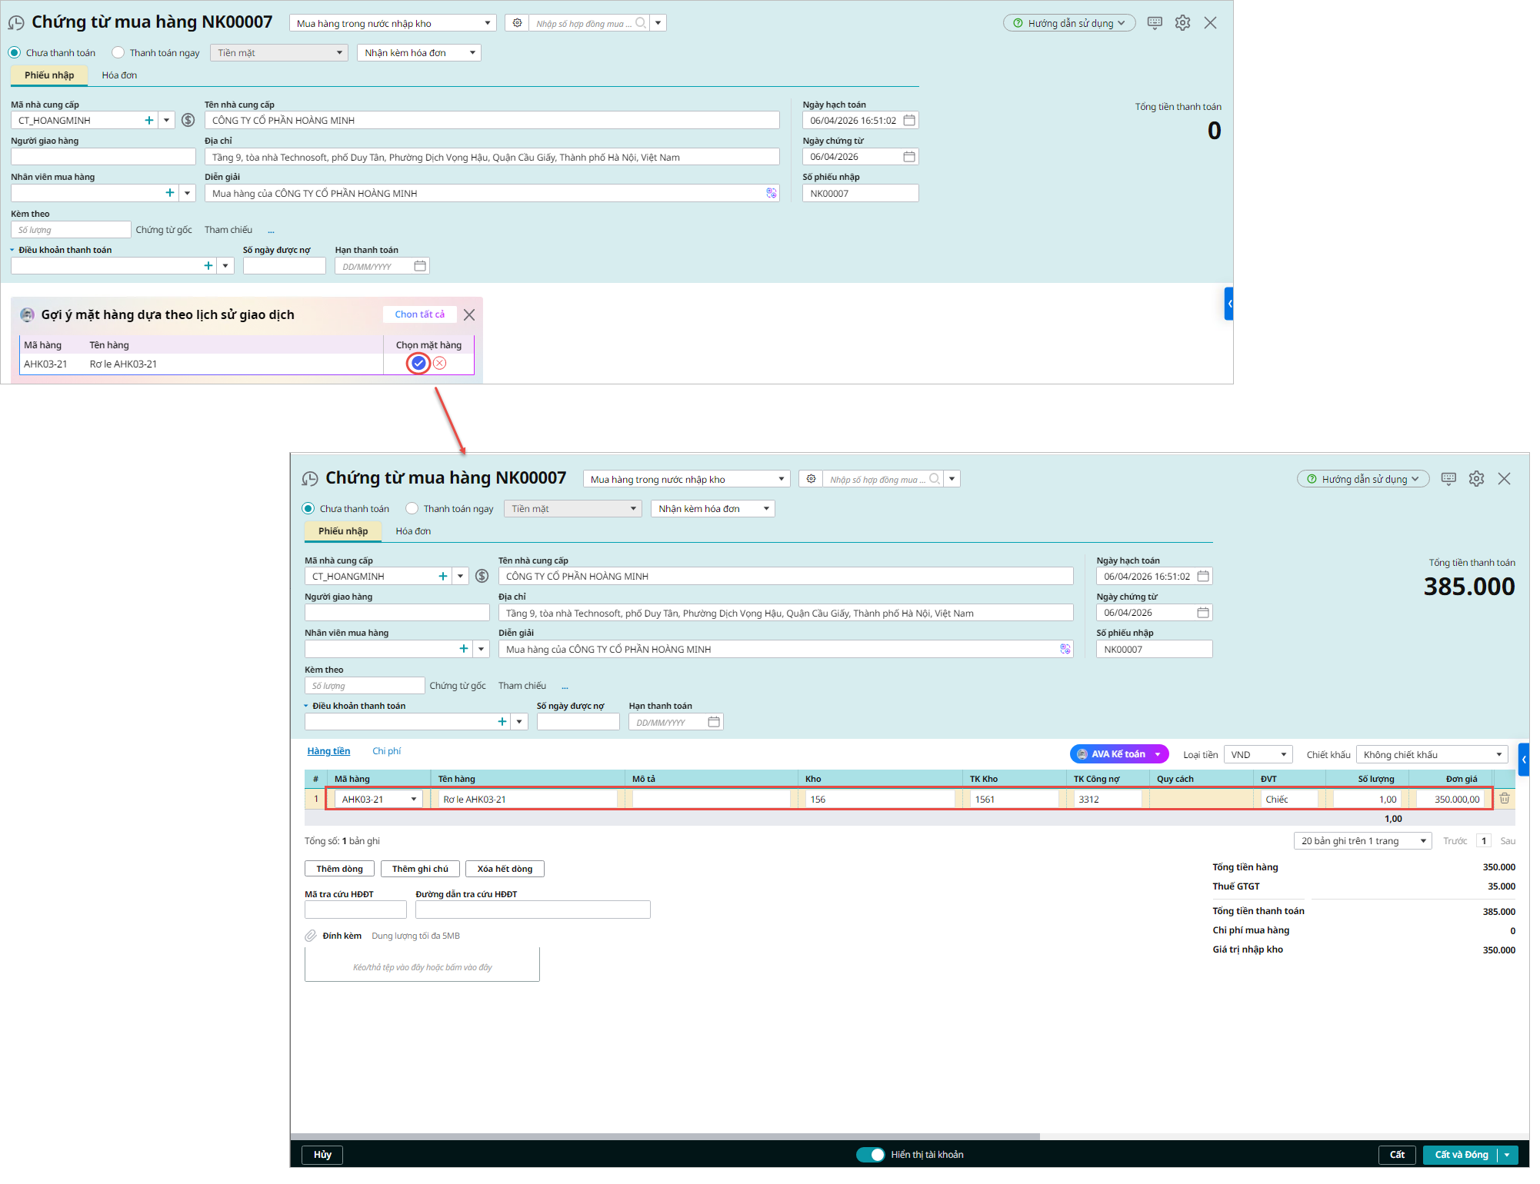Viewport: 1540px width, 1184px height.
Task: Open the 20 bản ghi trên 1 trang dropdown
Action: click(1362, 841)
